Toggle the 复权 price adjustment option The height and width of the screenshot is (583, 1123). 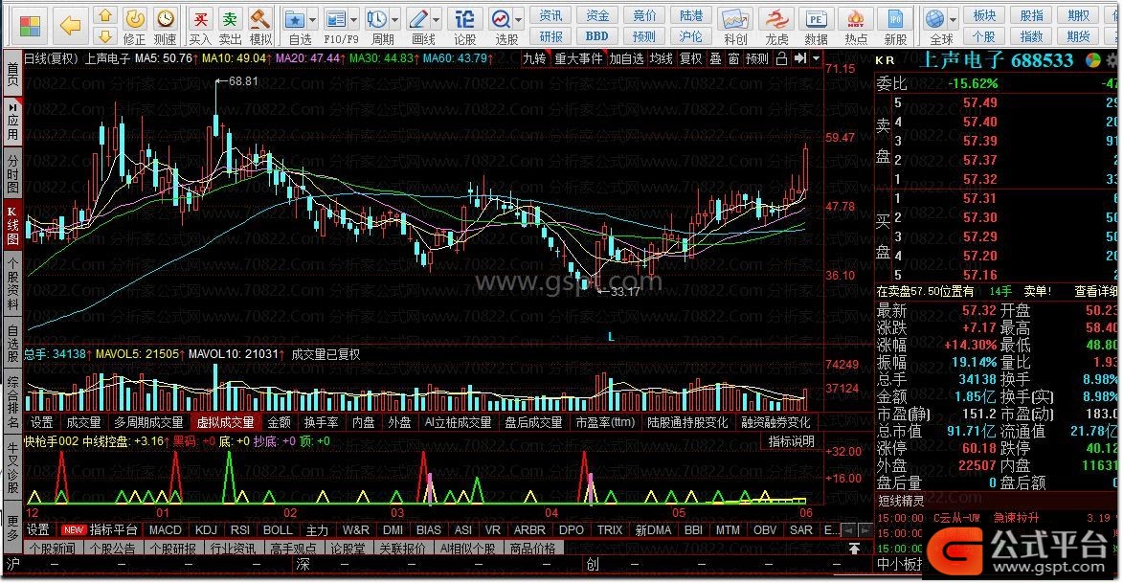point(690,58)
